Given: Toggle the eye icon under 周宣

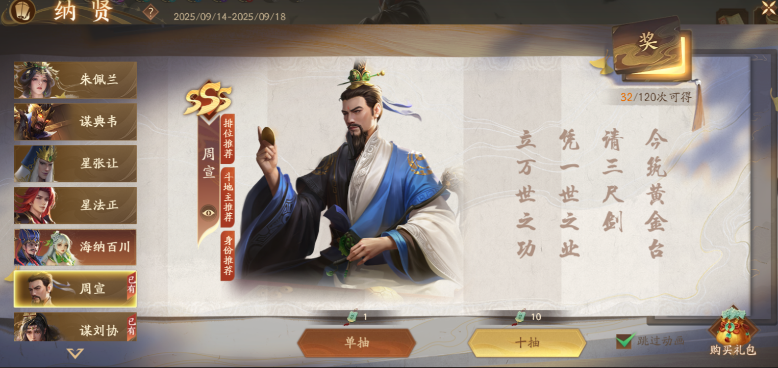Looking at the screenshot, I should coord(208,212).
